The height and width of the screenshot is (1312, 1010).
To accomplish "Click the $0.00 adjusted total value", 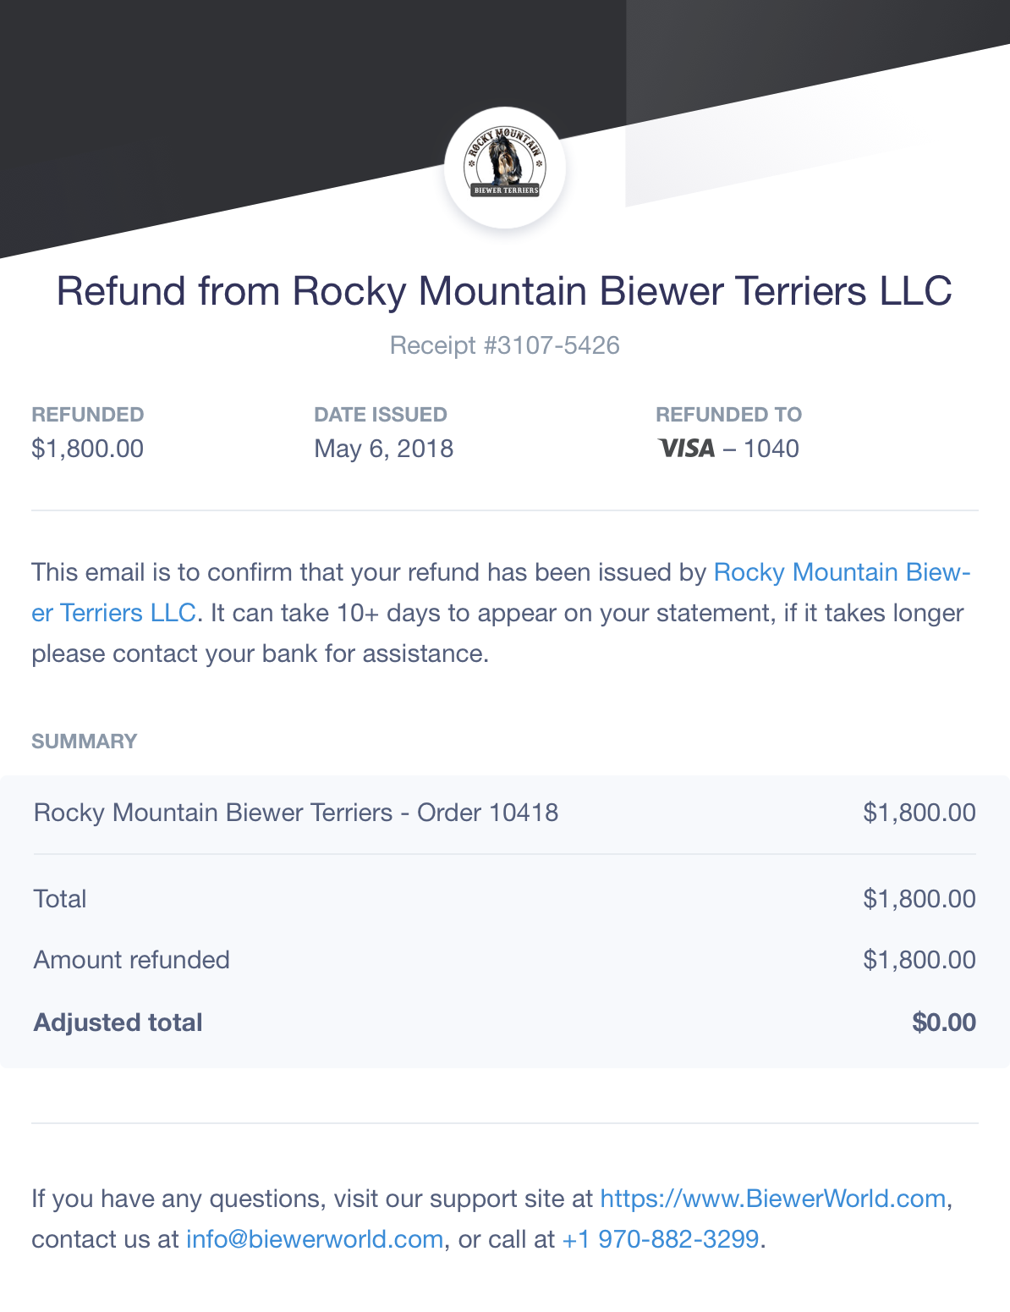I will [944, 1023].
